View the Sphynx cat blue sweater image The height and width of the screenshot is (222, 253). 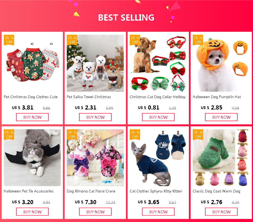coord(158,158)
